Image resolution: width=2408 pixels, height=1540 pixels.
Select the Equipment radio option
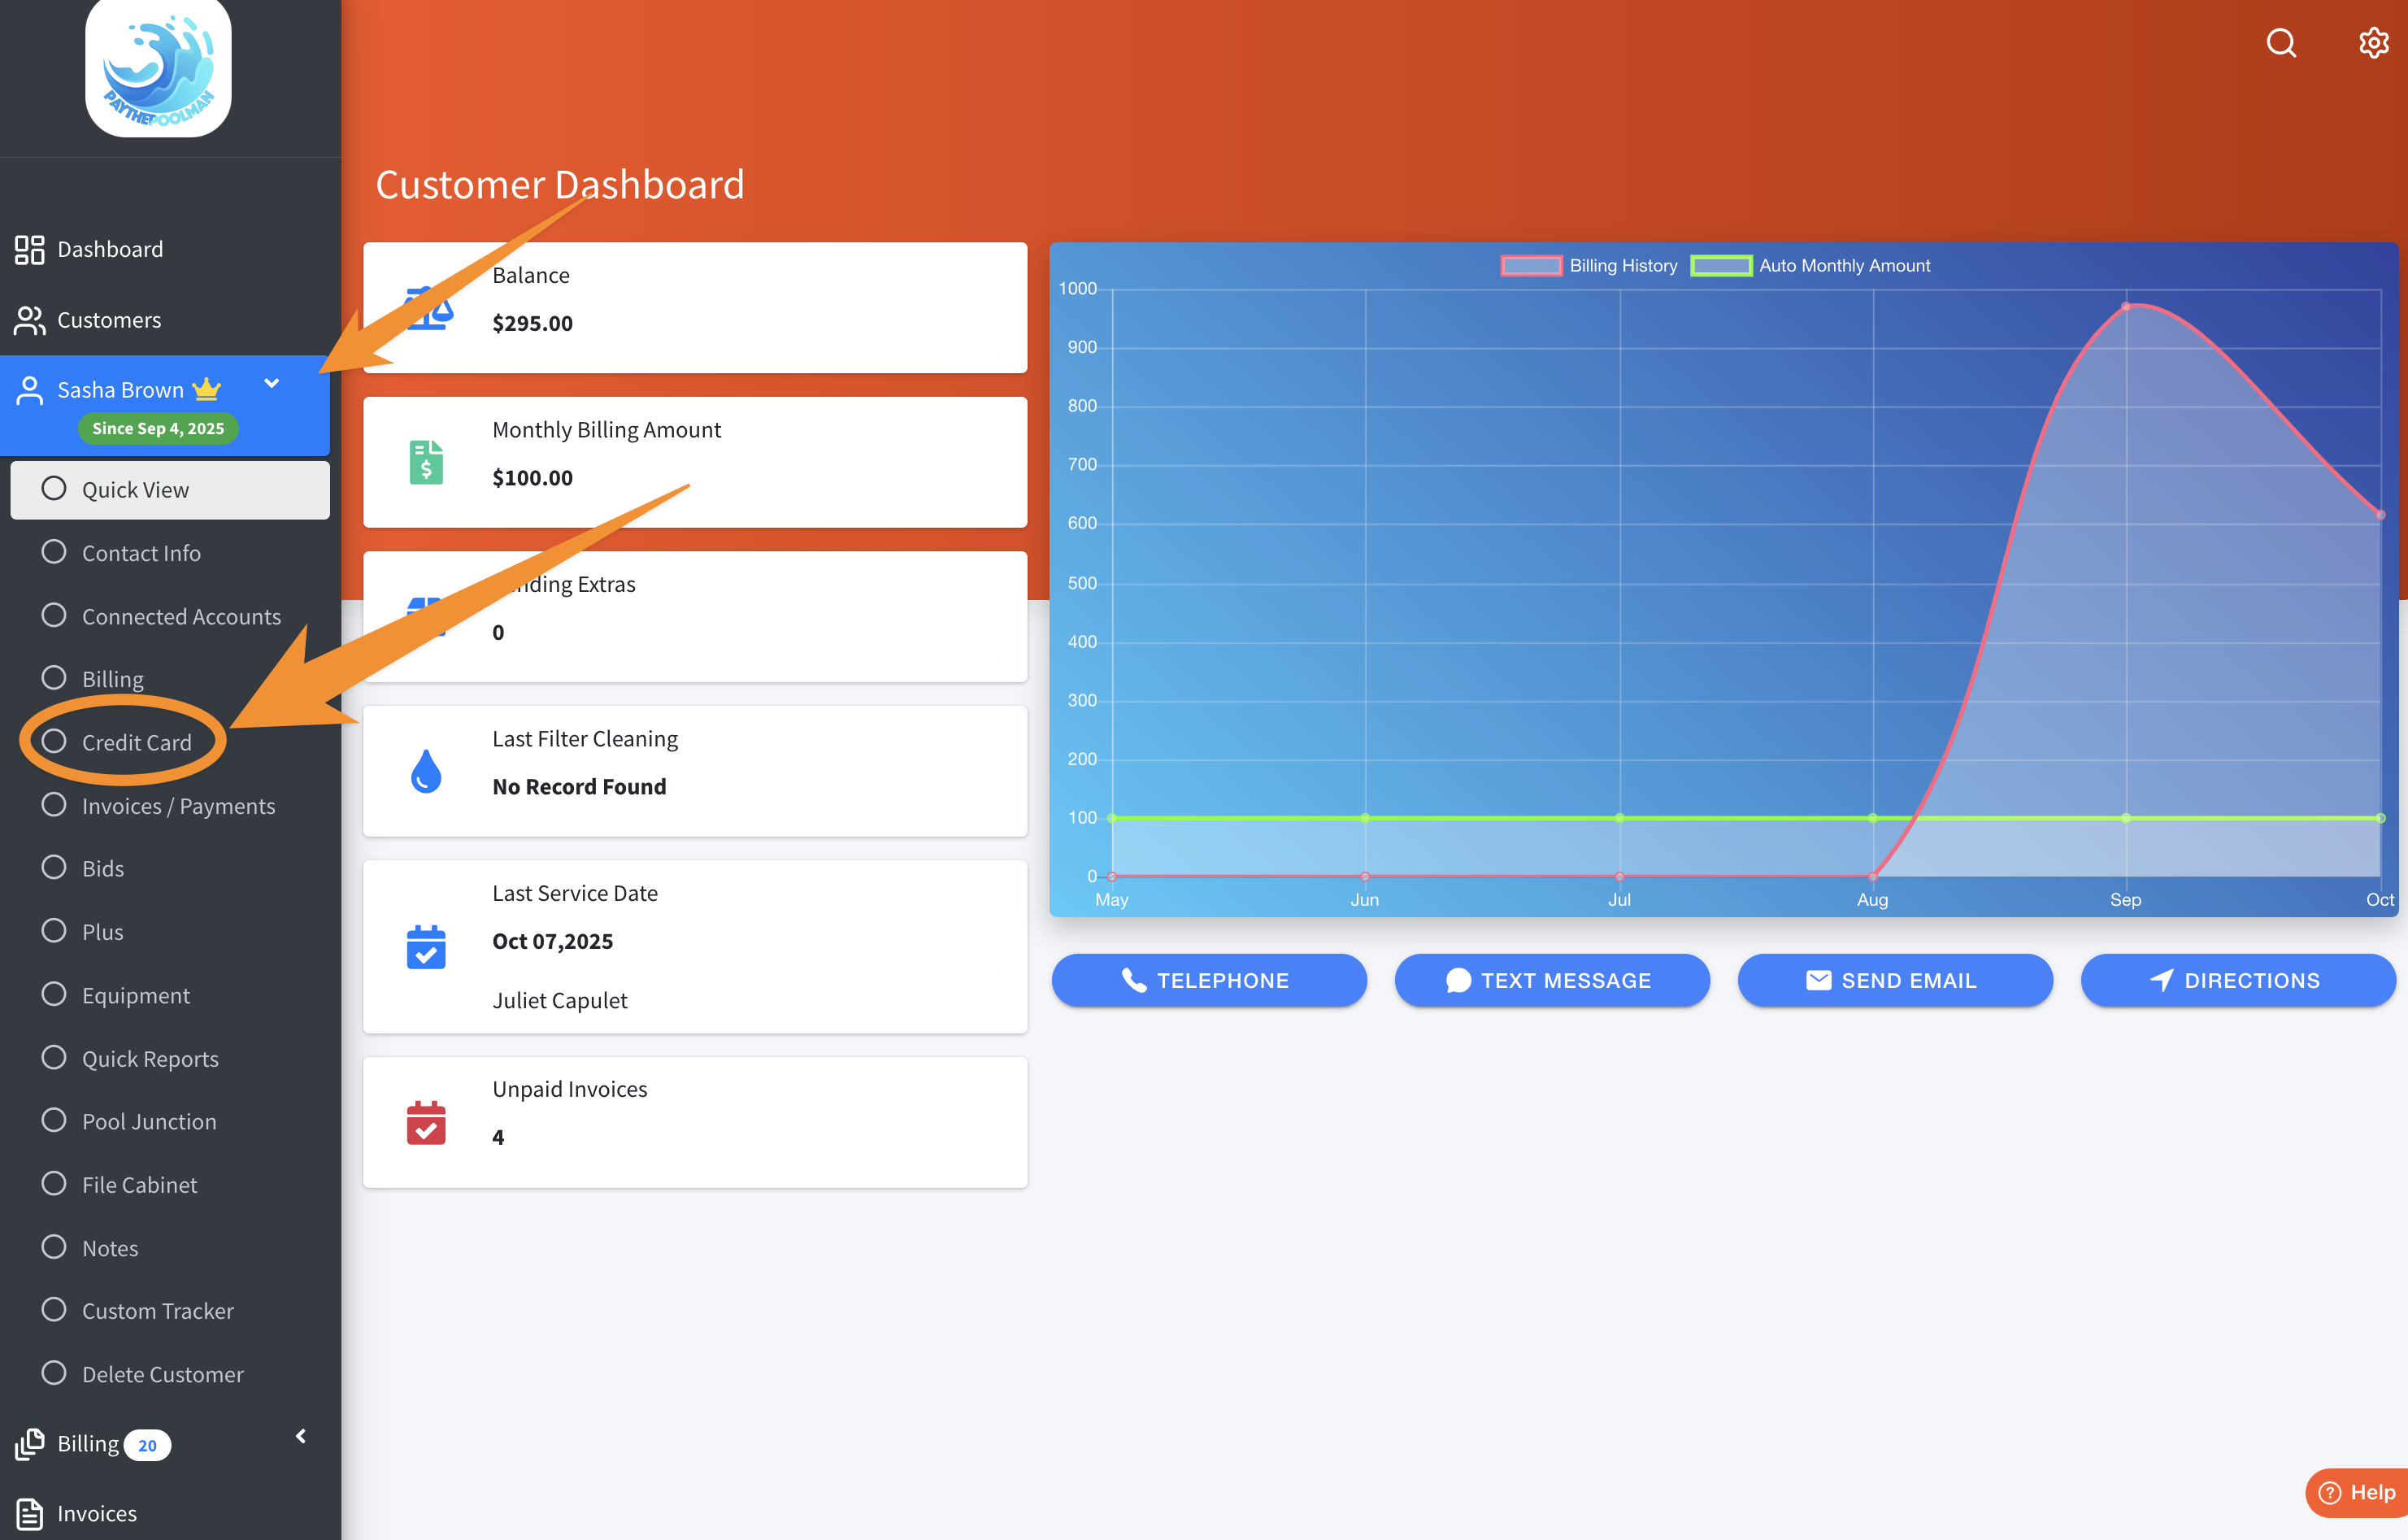pyautogui.click(x=54, y=994)
